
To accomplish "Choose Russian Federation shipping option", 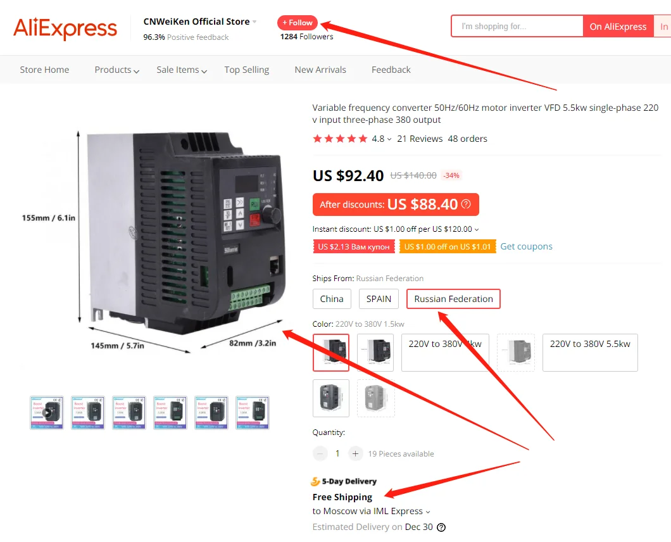I will pos(453,299).
